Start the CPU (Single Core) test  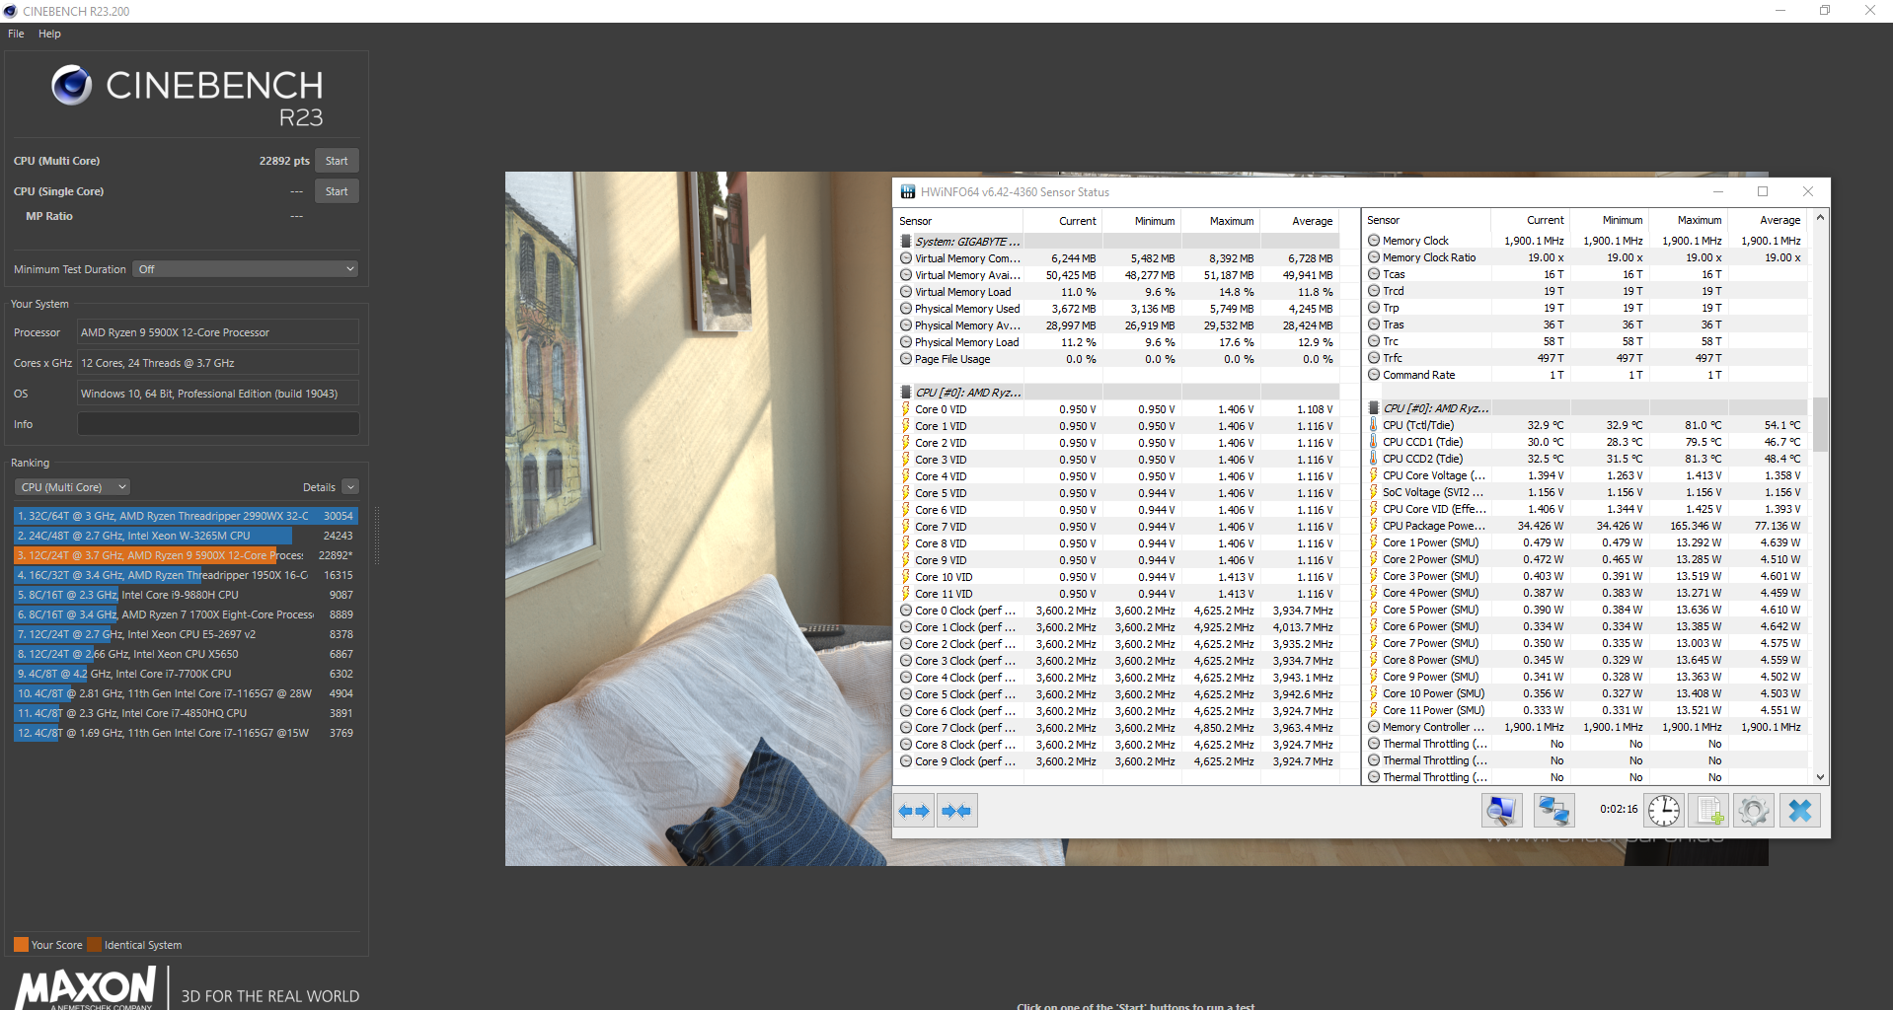(337, 191)
